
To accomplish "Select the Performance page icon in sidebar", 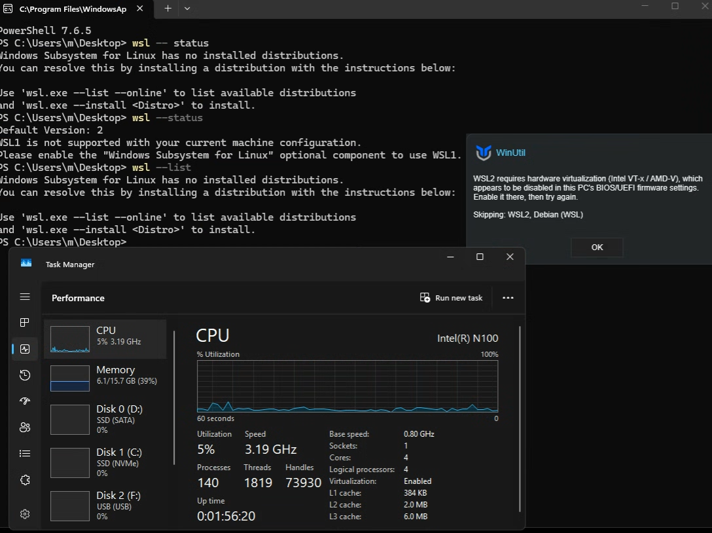I will (25, 349).
